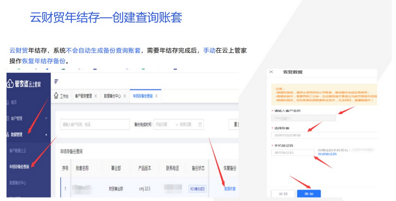The width and height of the screenshot is (396, 201).
Task: Open 客户数据上云 in the sidebar
Action: click(21, 150)
